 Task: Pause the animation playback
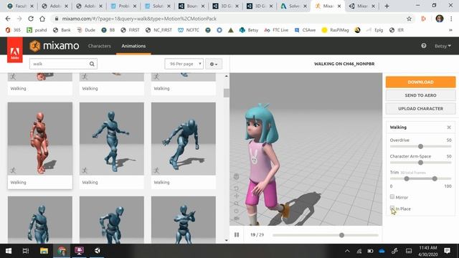237,234
